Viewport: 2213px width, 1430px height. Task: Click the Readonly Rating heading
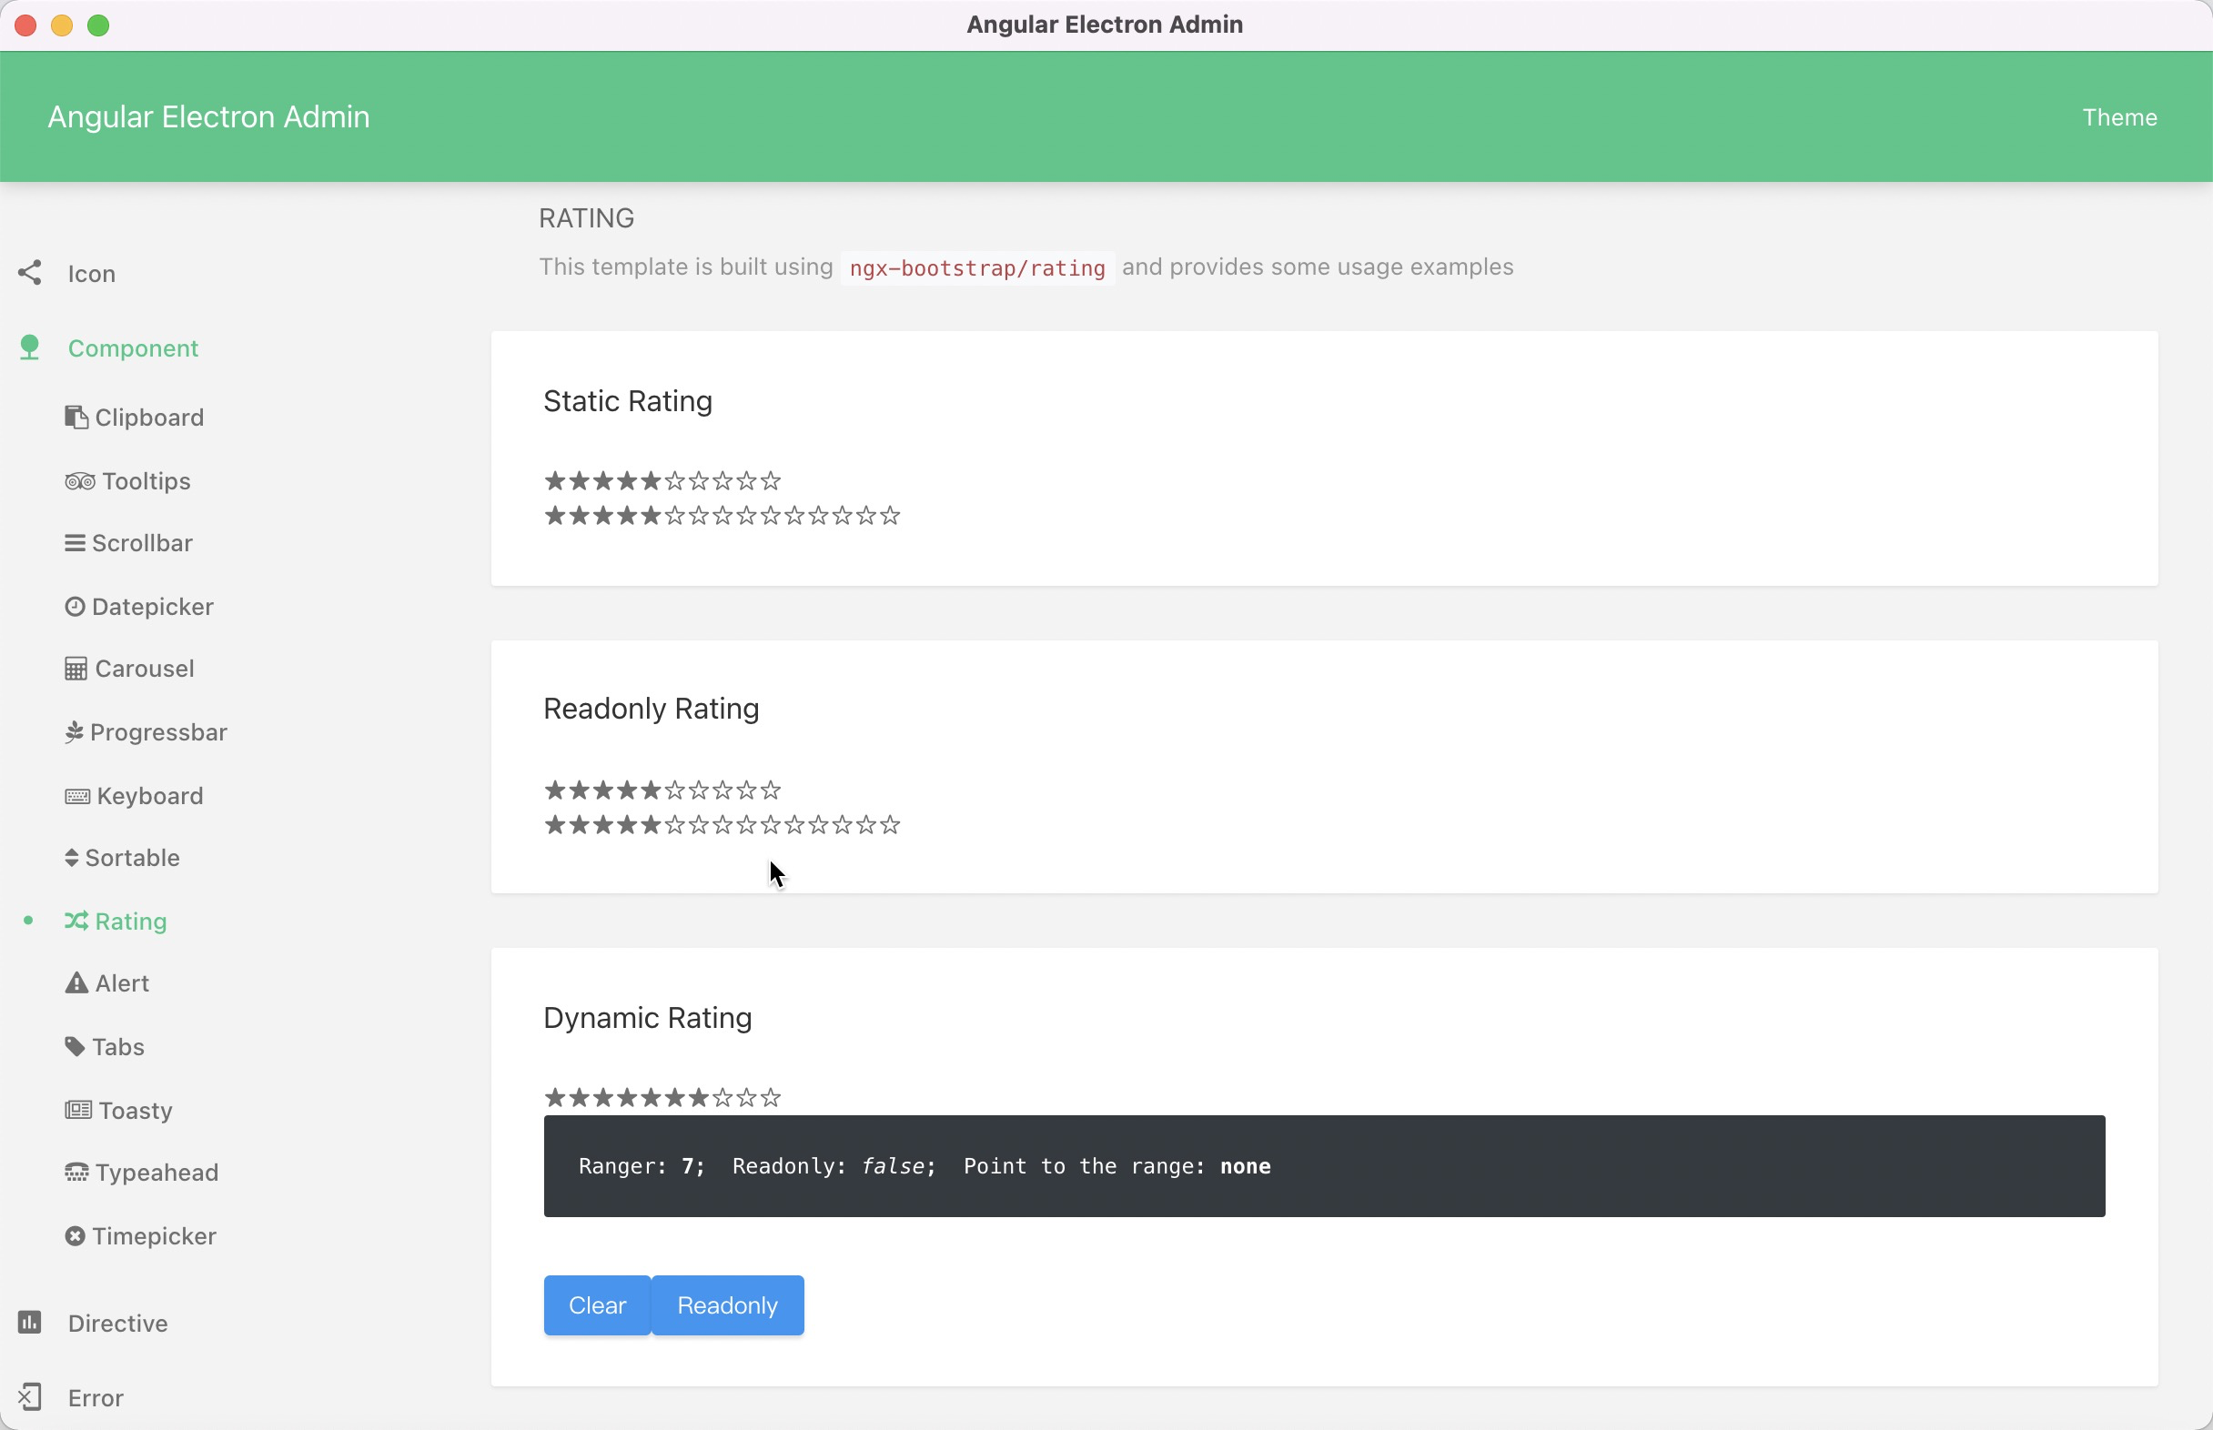651,709
